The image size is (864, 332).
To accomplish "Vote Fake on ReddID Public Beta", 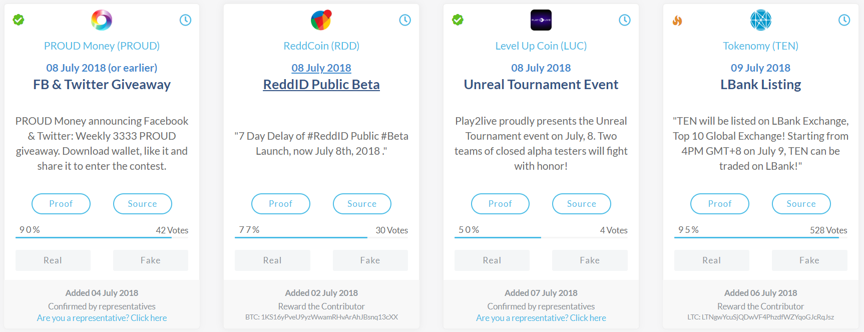I will [x=370, y=260].
